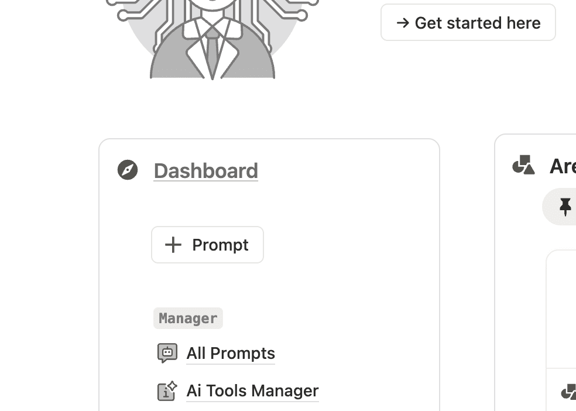The height and width of the screenshot is (411, 576).
Task: Click the shapes icon next to the Areas heading
Action: point(524,166)
